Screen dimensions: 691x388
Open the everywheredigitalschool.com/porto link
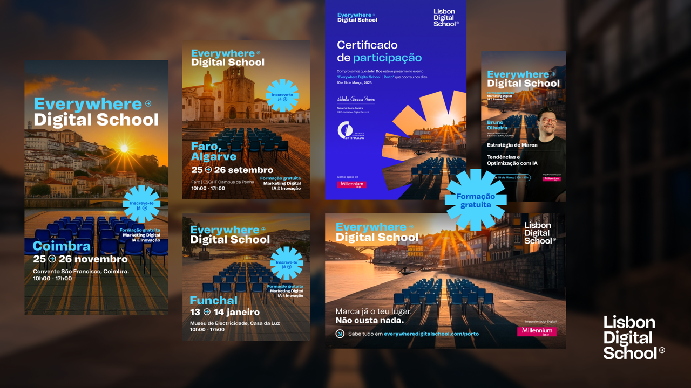pyautogui.click(x=431, y=334)
